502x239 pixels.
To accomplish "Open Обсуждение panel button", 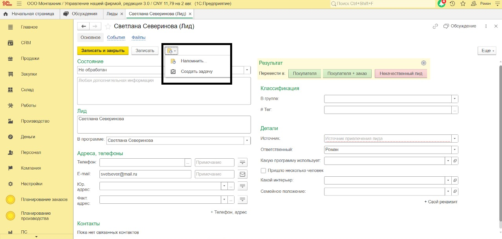I will tap(460, 26).
